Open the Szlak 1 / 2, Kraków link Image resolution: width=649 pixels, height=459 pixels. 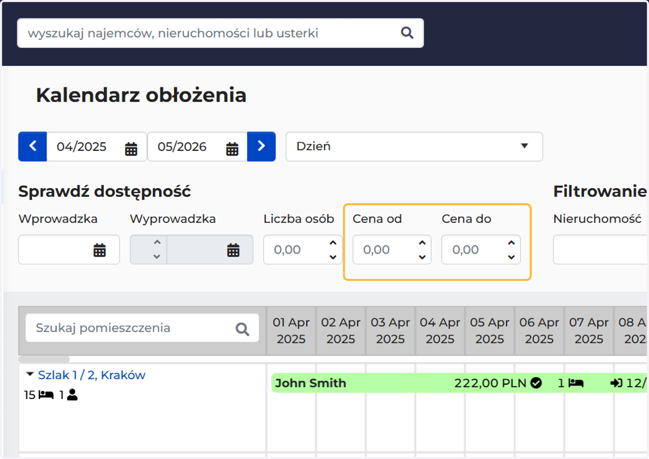tap(91, 375)
